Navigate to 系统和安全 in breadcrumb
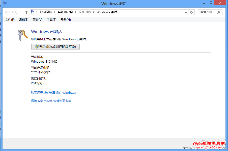This screenshot has height=151, width=228. [x=65, y=12]
